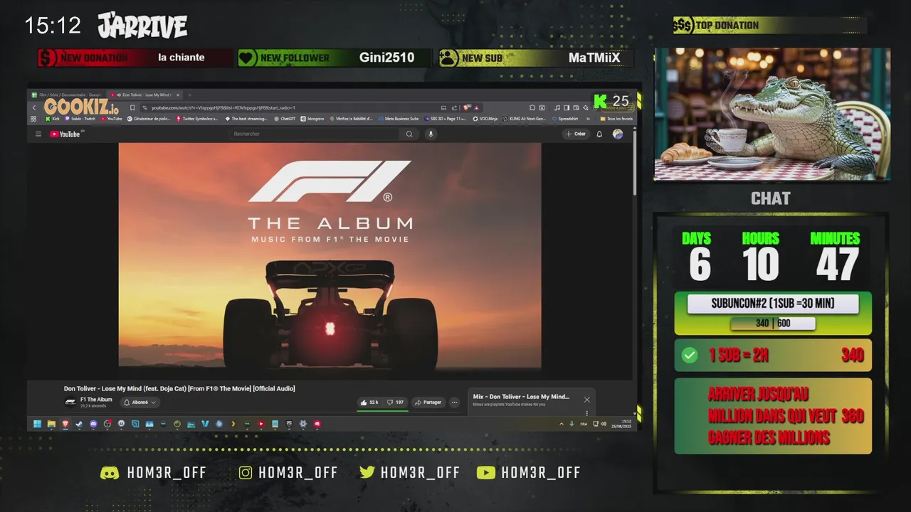Viewport: 911px width, 512px height.
Task: Close the Mix - Don Toliver card
Action: tap(586, 400)
